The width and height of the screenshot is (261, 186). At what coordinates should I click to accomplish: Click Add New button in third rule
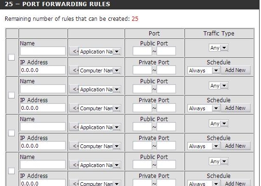click(235, 146)
